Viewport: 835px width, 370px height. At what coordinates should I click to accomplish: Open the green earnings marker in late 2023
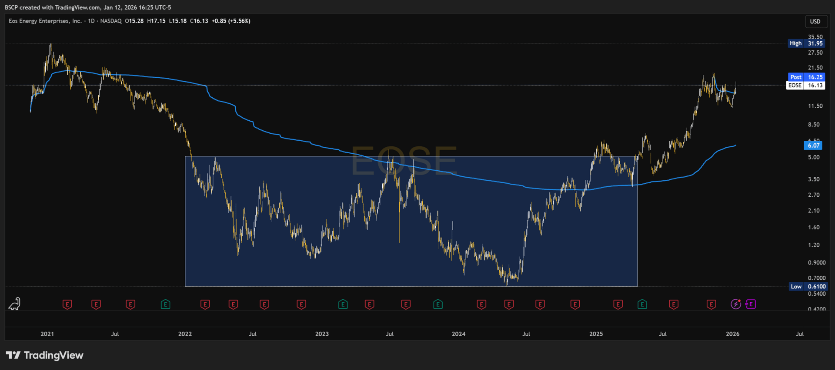438,304
